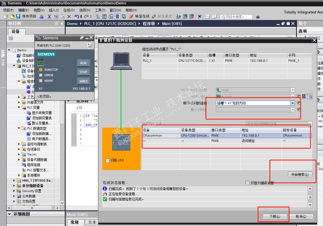Click the STOP button in PLCSIM
This screenshot has width=323, height=226.
click(83, 72)
